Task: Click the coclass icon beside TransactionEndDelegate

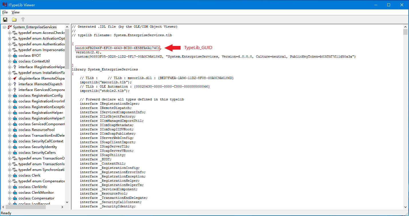Action: coord(15,136)
